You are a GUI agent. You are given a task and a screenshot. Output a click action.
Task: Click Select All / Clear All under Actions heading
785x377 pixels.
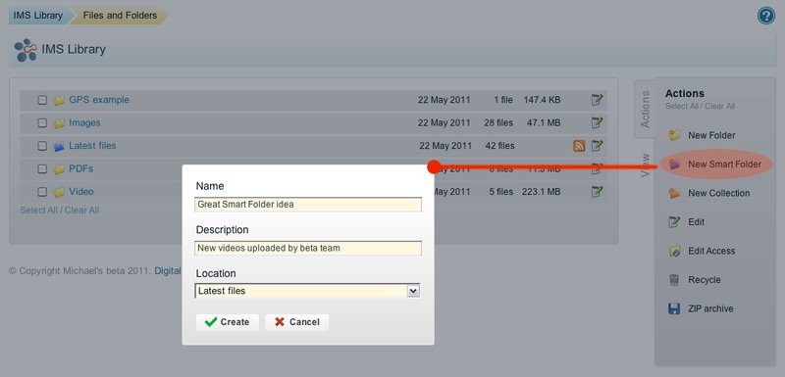coord(700,107)
